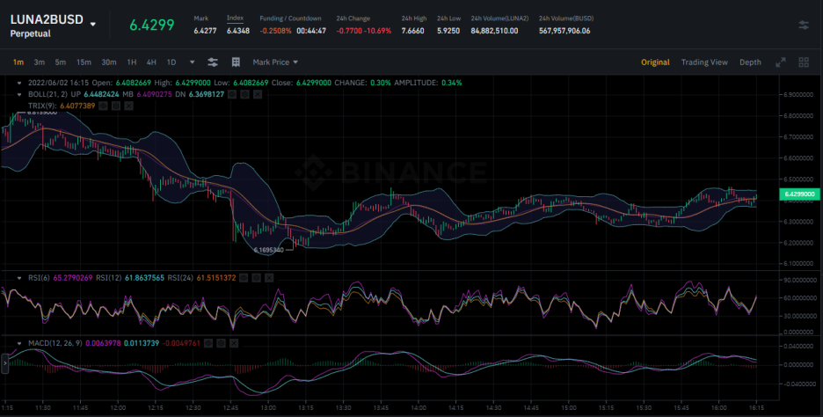
Task: Collapse the BOLL indicator legend arrow
Action: tap(19, 94)
